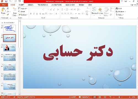The height and width of the screenshot is (99, 138).
Task: Switch to the ANIMATIONS tab
Action: click(57, 5)
